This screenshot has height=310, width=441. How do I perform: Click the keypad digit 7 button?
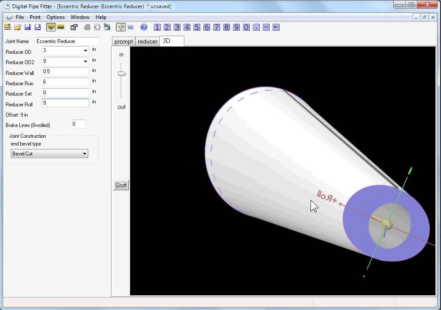point(217,27)
